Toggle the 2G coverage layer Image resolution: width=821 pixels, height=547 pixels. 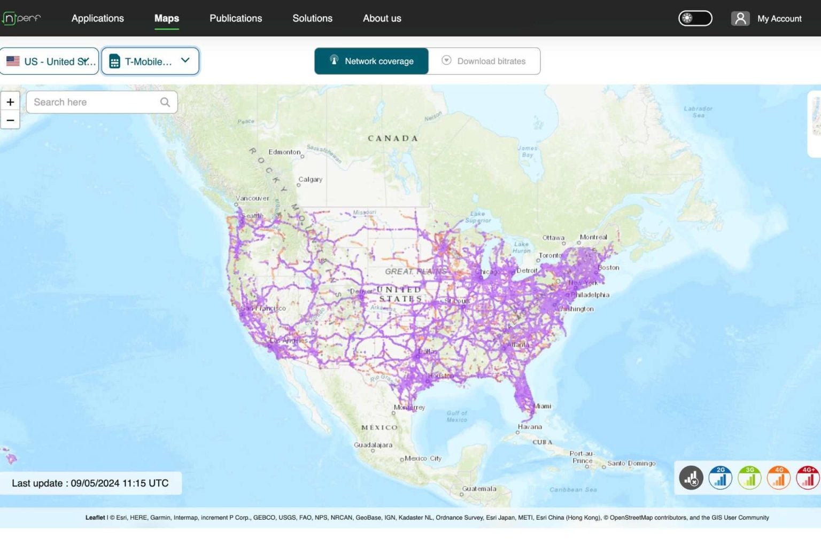coord(720,478)
